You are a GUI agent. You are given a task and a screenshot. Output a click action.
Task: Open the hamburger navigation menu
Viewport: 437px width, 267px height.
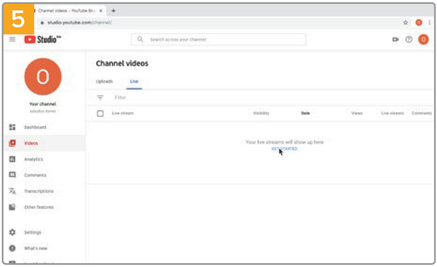pos(12,39)
